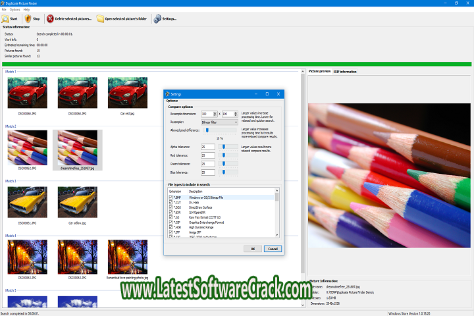Increase the first Resample dimension value

pos(215,113)
